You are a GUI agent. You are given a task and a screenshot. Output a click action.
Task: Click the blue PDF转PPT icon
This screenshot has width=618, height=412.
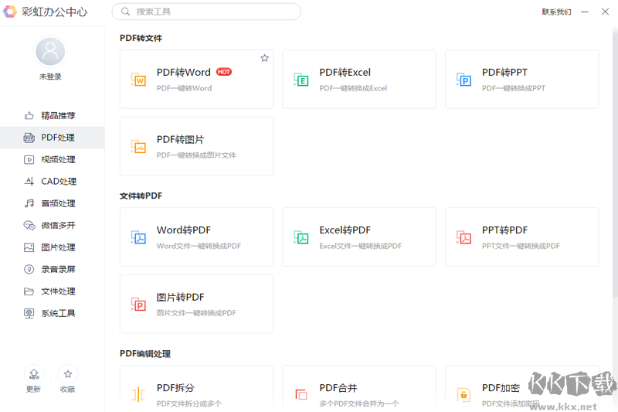pyautogui.click(x=464, y=80)
